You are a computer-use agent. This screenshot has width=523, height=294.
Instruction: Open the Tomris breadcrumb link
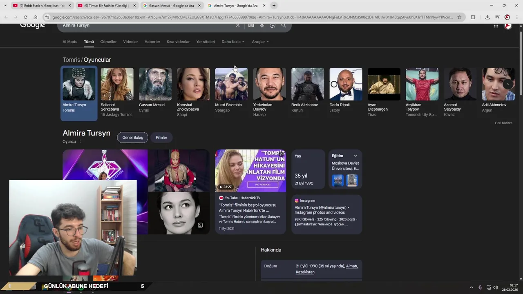coord(72,60)
